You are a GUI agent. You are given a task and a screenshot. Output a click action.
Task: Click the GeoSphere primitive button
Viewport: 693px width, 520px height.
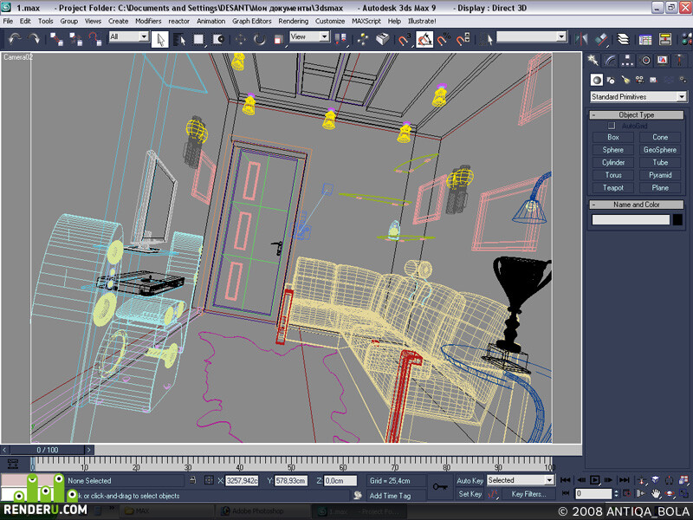pos(660,150)
